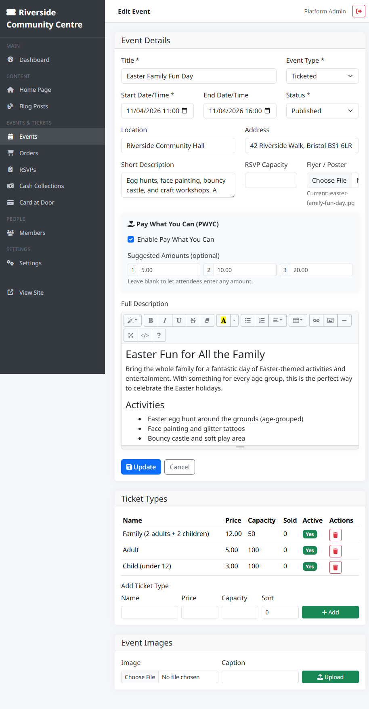This screenshot has height=709, width=369.
Task: Open Orders in the sidebar
Action: 52,153
